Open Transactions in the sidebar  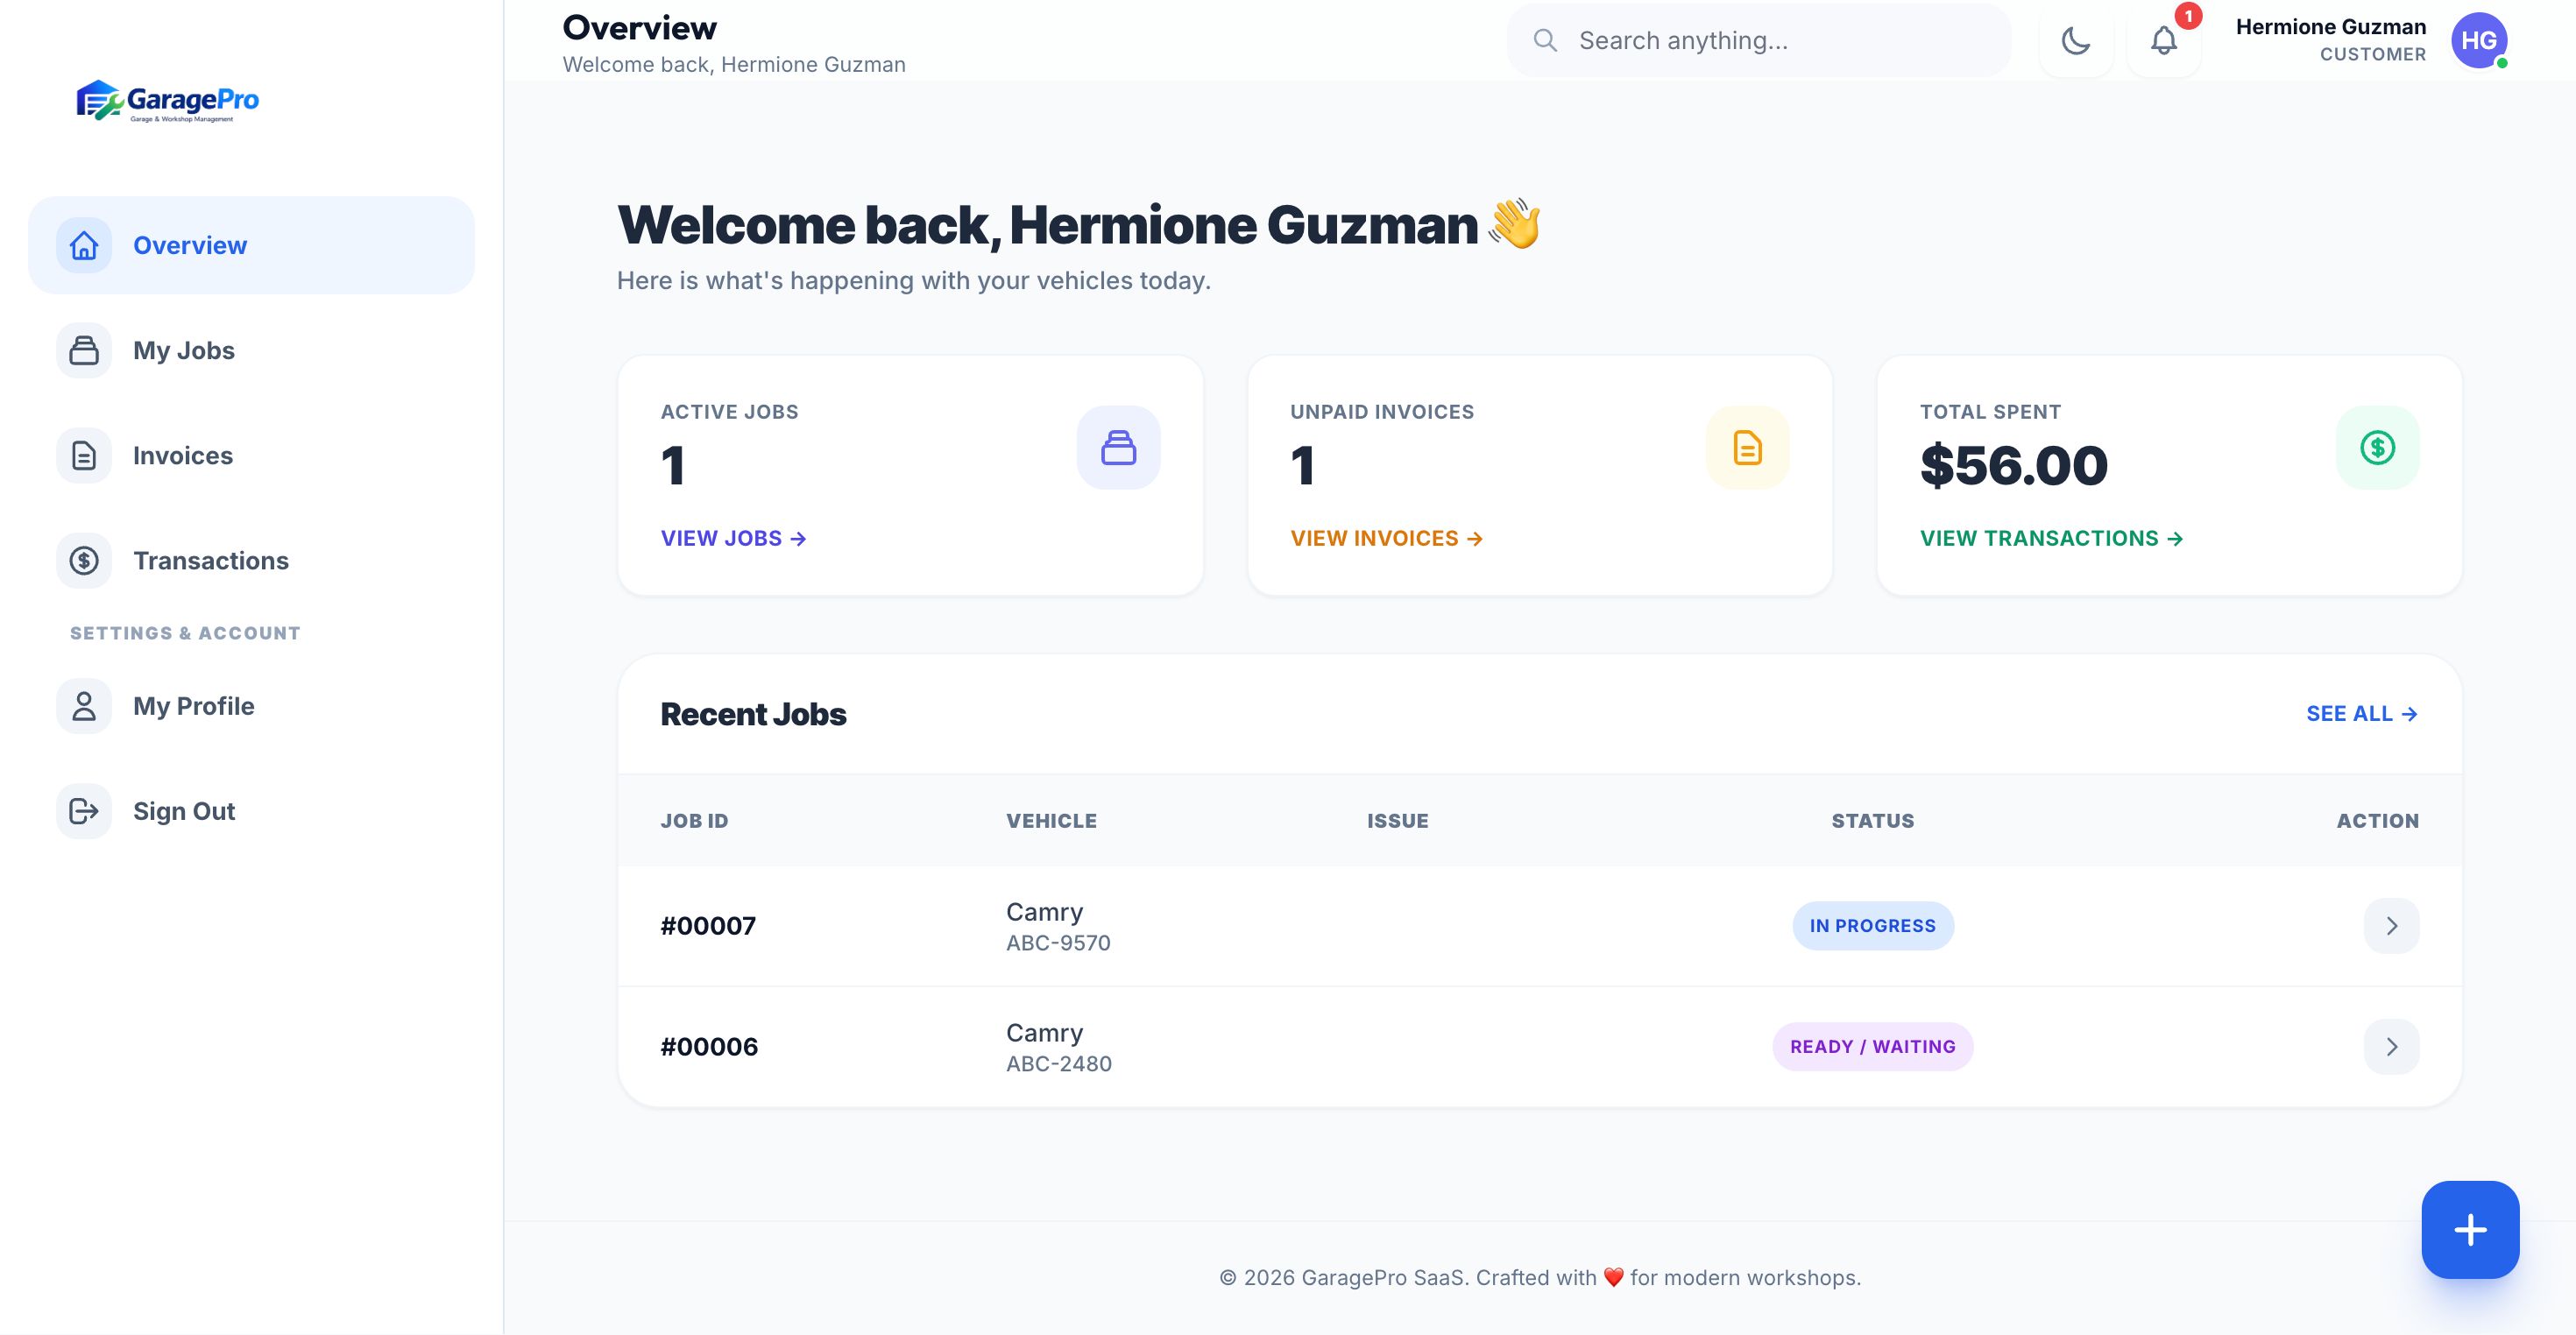pyautogui.click(x=211, y=561)
